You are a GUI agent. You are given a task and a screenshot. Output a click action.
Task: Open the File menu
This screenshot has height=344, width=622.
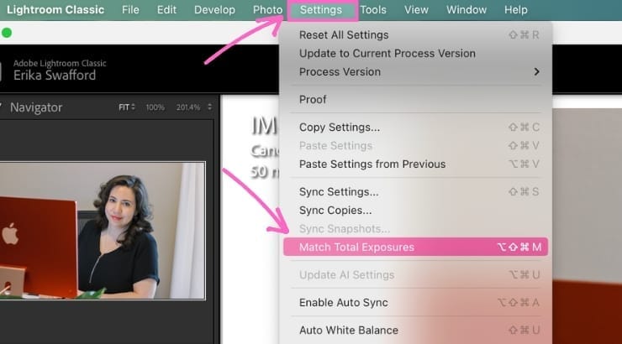130,10
